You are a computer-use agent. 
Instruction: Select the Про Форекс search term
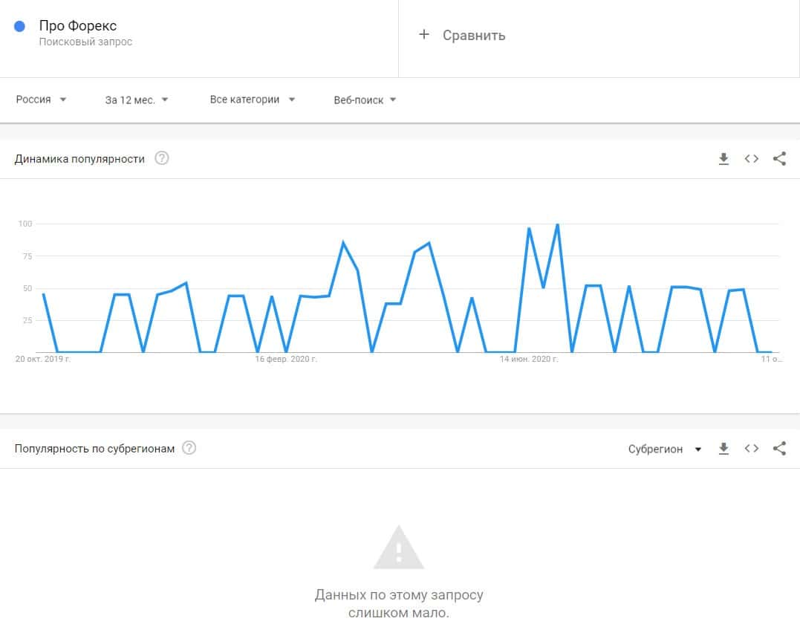click(78, 27)
